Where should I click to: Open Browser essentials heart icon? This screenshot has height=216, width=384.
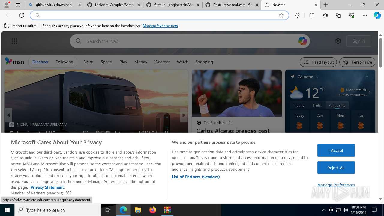coord(352,15)
